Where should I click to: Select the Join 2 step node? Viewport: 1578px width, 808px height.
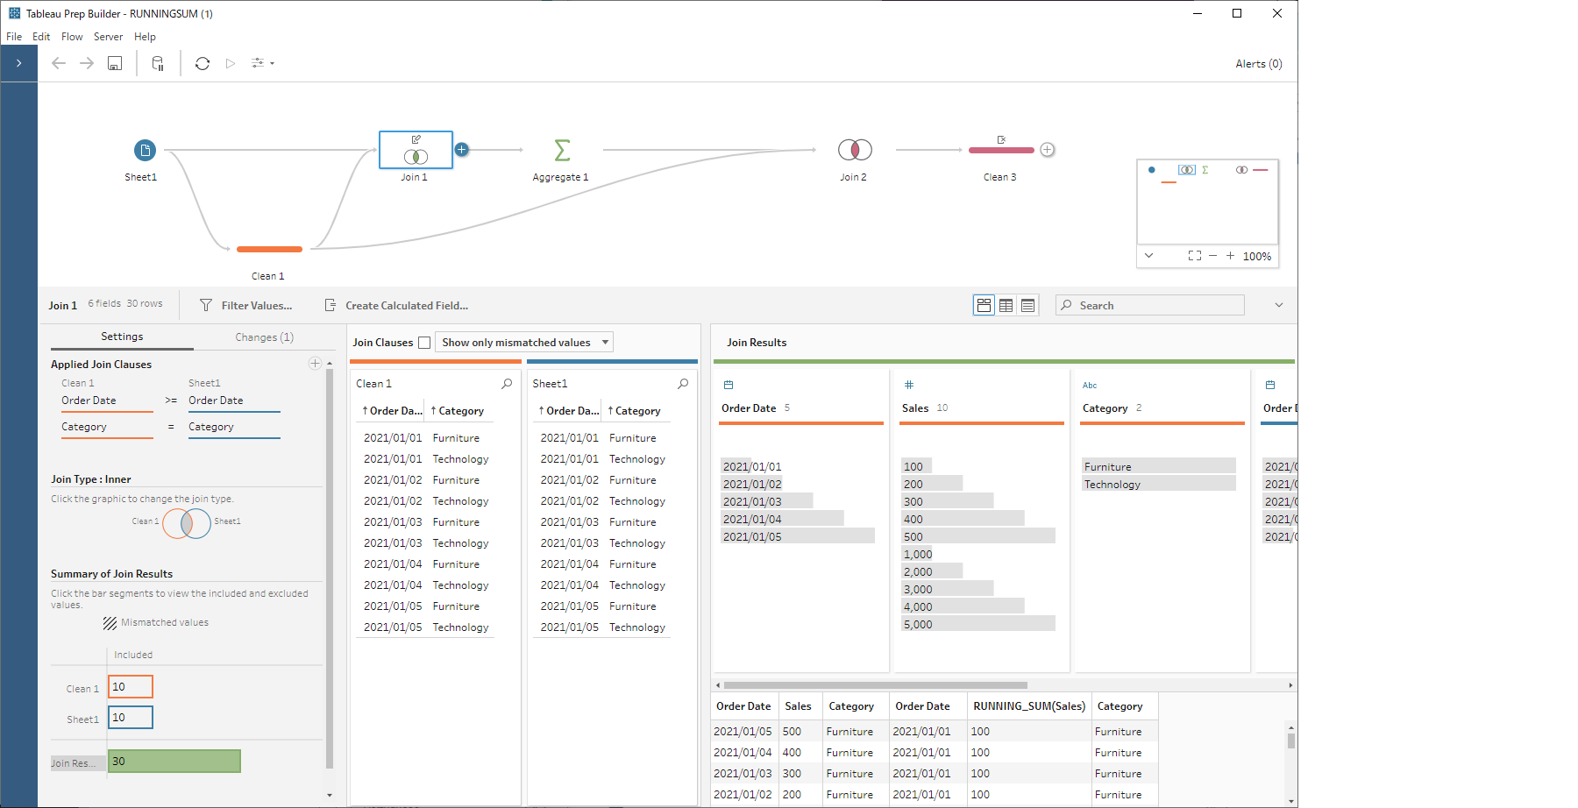point(855,150)
